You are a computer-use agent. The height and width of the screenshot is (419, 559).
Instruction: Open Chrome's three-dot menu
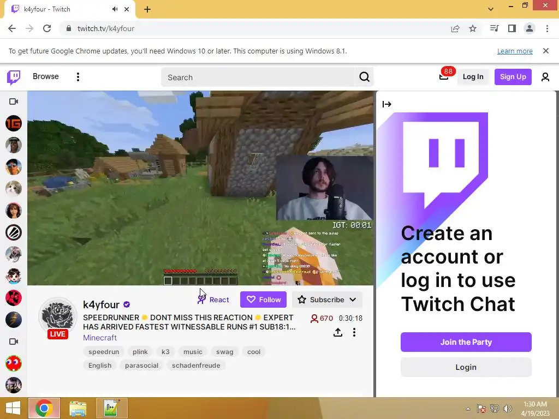click(x=547, y=28)
